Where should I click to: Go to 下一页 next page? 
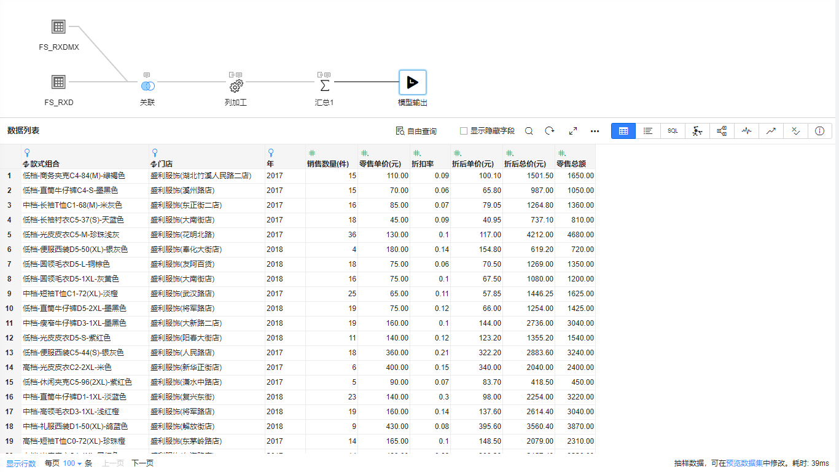point(142,463)
